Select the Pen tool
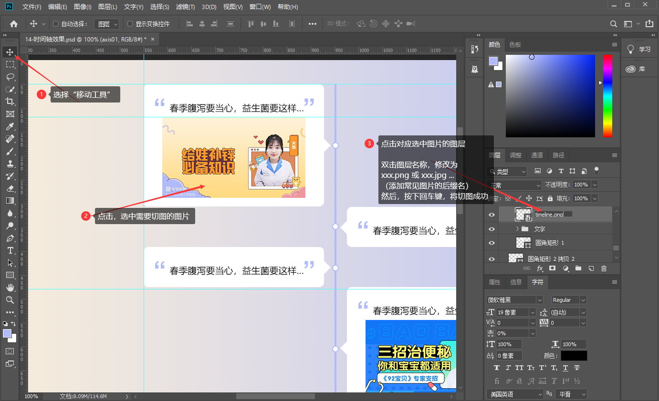 coord(10,238)
